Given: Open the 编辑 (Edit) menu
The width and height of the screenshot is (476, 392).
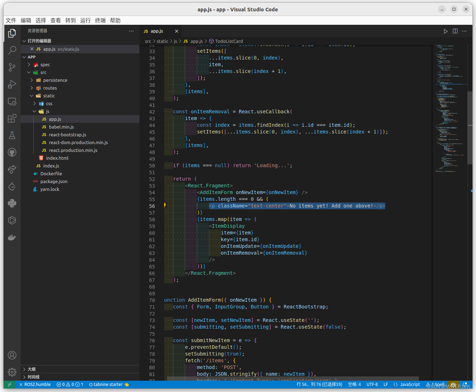Looking at the screenshot, I should (26, 21).
